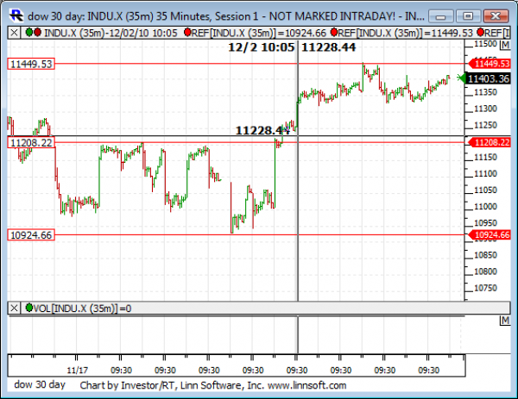
Task: Click the REF[INDU.X (35m)]=11449.53 label
Action: (406, 33)
